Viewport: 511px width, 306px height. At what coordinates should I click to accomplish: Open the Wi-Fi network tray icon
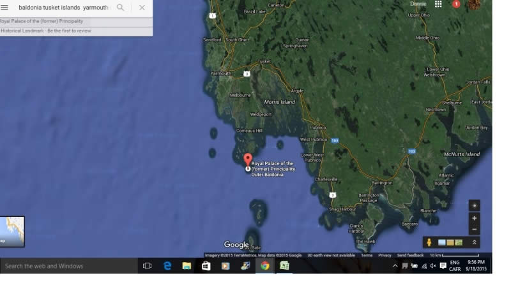(x=424, y=266)
